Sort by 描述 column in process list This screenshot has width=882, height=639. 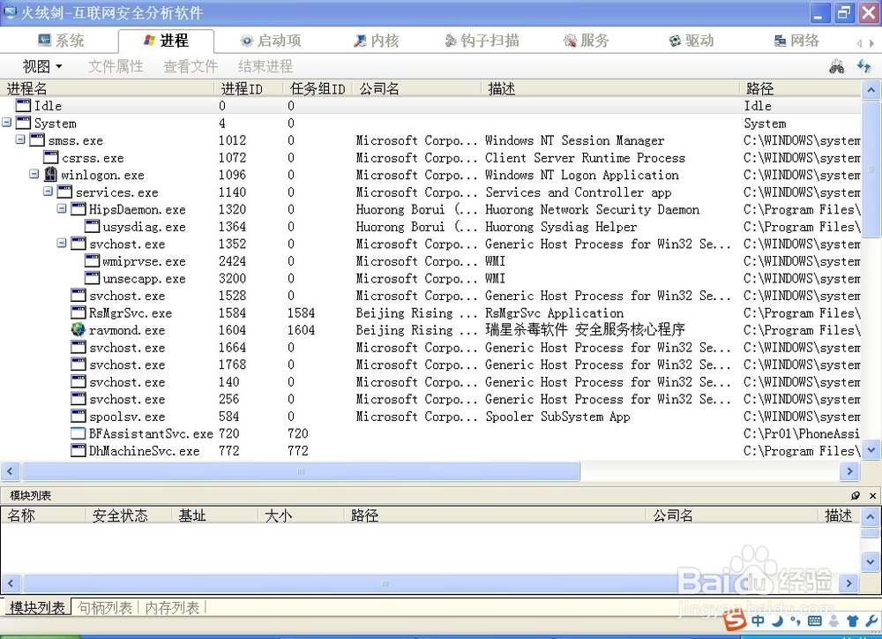tap(610, 88)
